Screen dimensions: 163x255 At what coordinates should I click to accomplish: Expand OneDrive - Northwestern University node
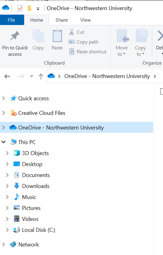point(4,127)
